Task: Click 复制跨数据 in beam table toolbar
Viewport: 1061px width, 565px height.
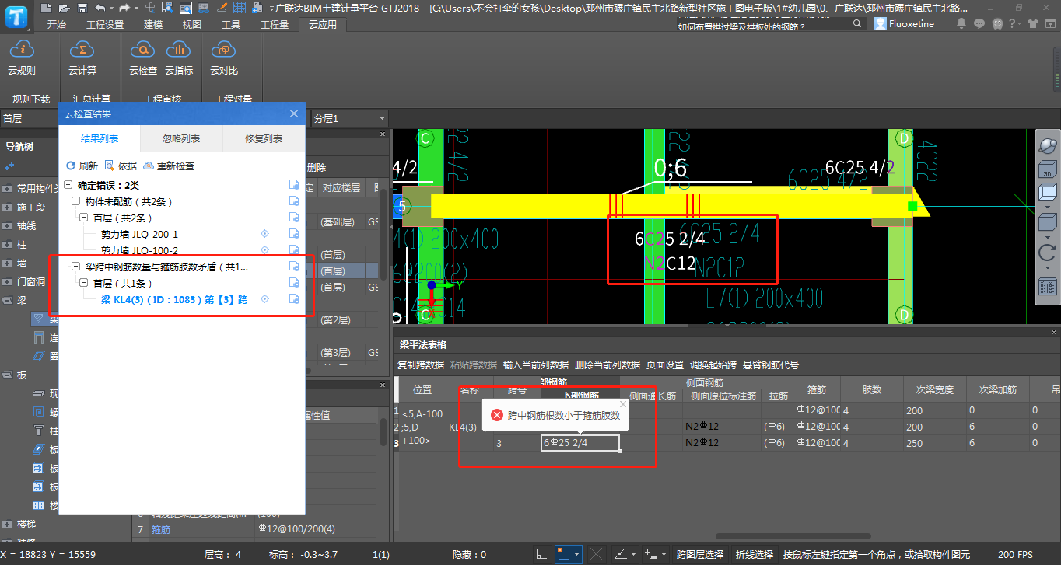Action: click(x=421, y=364)
